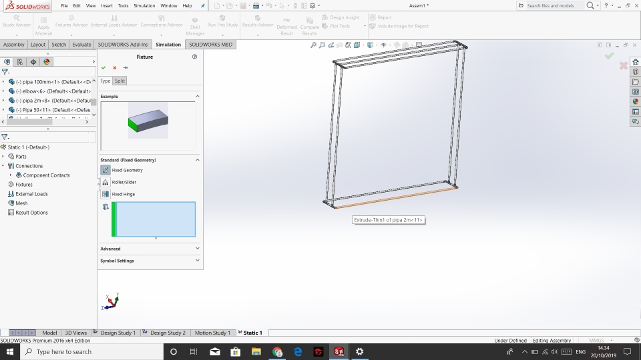The width and height of the screenshot is (641, 360).
Task: Cancel the Fixture with red X
Action: pyautogui.click(x=114, y=68)
